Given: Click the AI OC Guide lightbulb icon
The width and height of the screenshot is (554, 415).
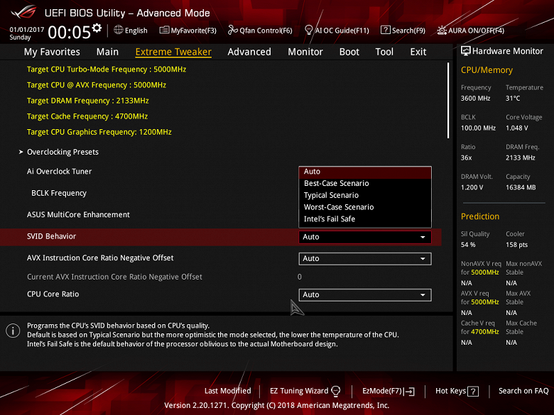Looking at the screenshot, I should (x=308, y=30).
